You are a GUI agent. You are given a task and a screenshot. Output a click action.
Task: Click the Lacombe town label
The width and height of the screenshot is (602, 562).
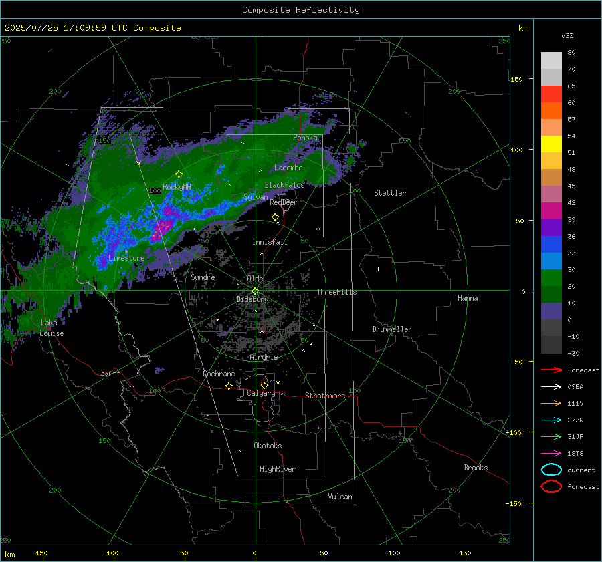(x=288, y=168)
